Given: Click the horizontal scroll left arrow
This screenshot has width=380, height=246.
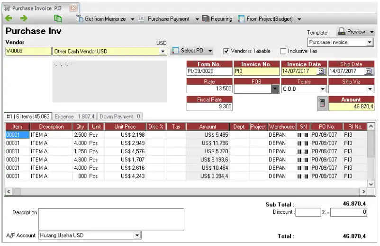Looking at the screenshot, I should 9,192.
